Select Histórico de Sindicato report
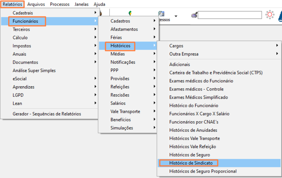Screen dimensions: 282x178 click(191, 163)
